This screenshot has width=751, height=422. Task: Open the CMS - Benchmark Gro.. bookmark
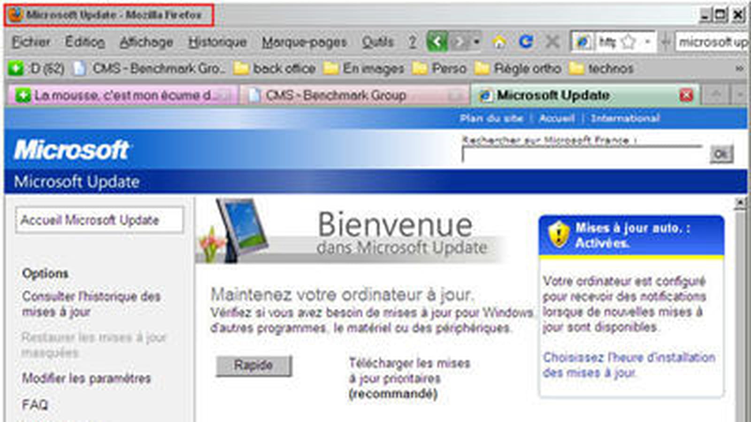click(x=150, y=68)
